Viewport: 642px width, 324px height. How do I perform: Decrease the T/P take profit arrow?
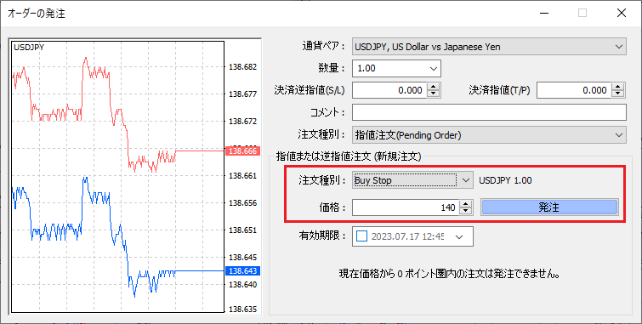click(618, 94)
